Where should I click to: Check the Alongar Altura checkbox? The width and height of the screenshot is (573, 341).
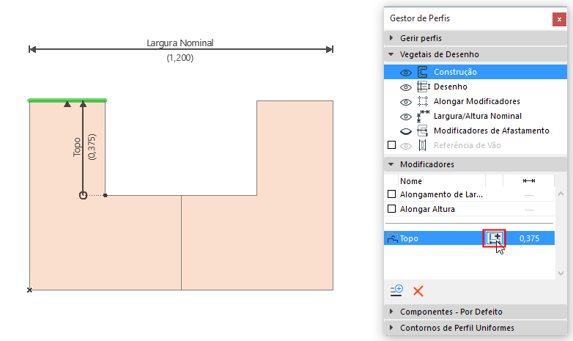click(391, 208)
